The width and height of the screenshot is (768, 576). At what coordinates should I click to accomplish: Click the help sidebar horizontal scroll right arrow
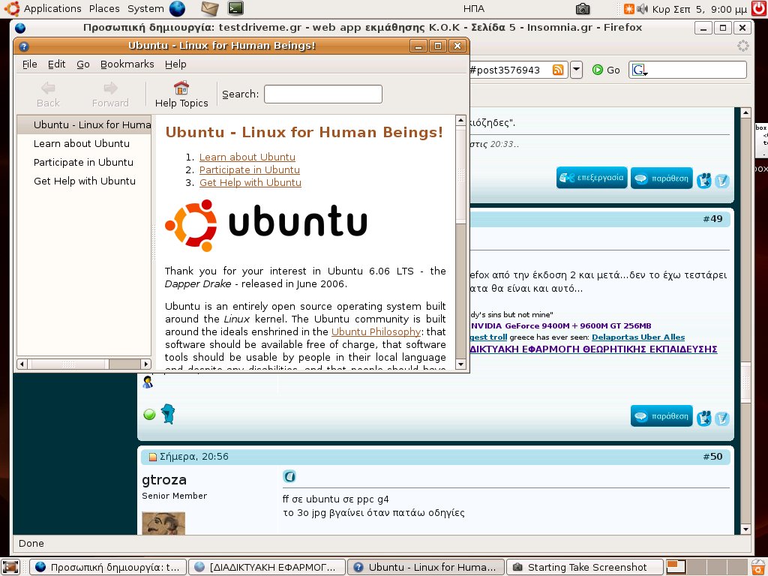coord(145,364)
